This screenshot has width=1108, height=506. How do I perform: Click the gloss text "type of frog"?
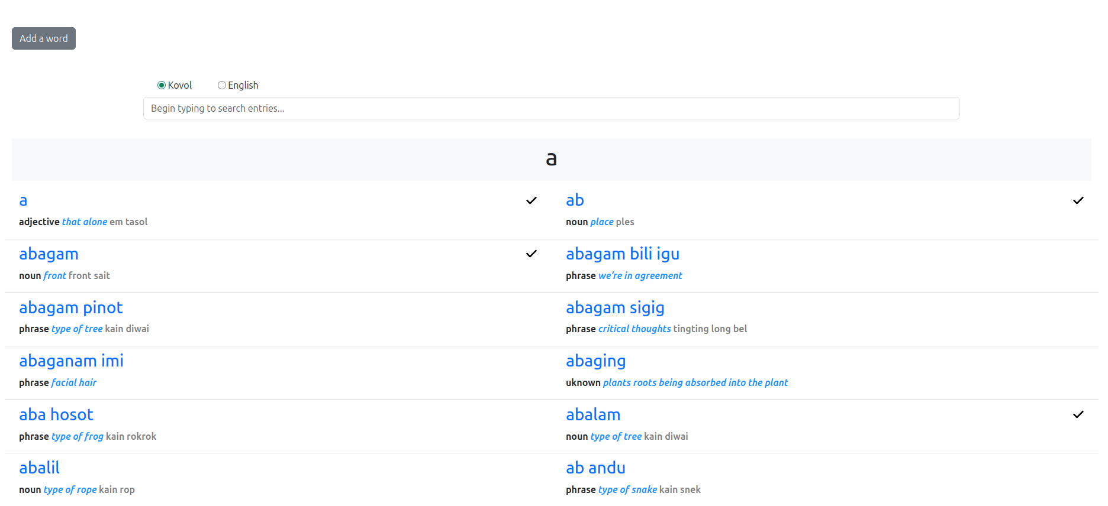point(78,436)
